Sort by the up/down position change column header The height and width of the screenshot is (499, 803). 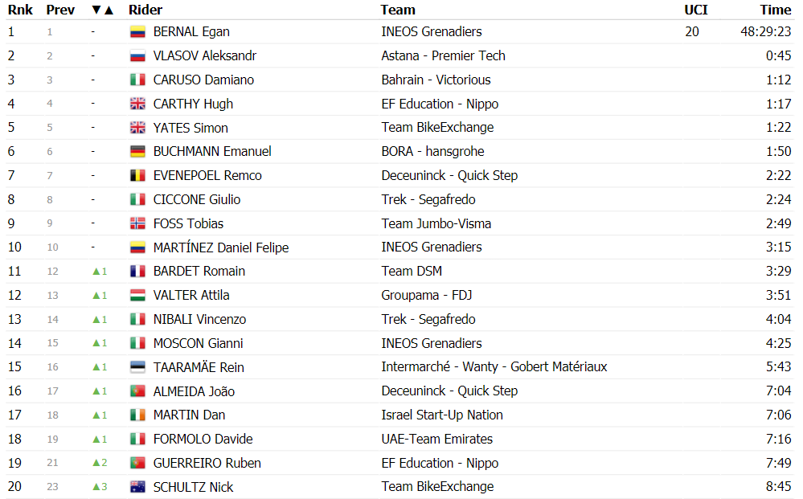[x=102, y=10]
